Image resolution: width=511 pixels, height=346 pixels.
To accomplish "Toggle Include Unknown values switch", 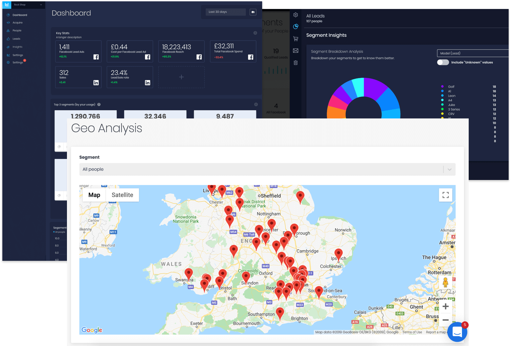I will click(x=443, y=62).
